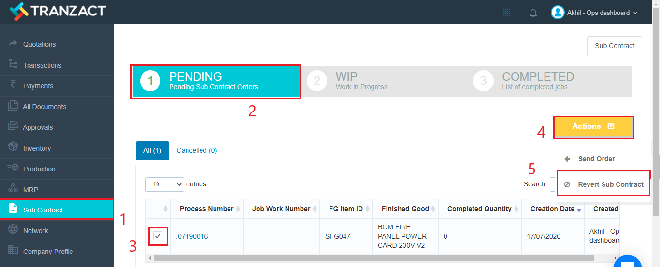
Task: Go to Production in sidebar
Action: coord(57,169)
